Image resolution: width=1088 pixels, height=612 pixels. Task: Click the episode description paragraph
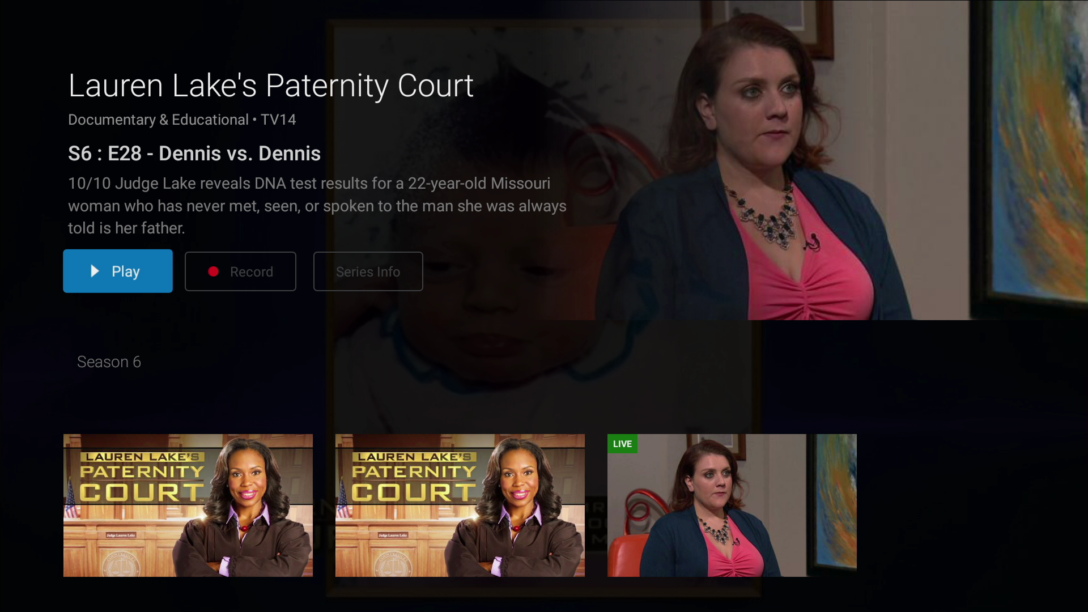click(x=317, y=206)
